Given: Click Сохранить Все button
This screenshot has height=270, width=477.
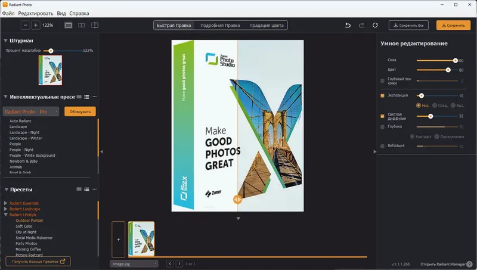Looking at the screenshot, I should (x=408, y=25).
